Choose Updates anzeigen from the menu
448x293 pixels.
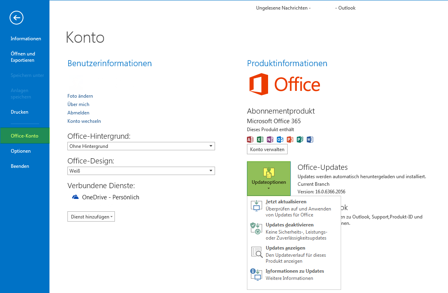[x=294, y=254]
